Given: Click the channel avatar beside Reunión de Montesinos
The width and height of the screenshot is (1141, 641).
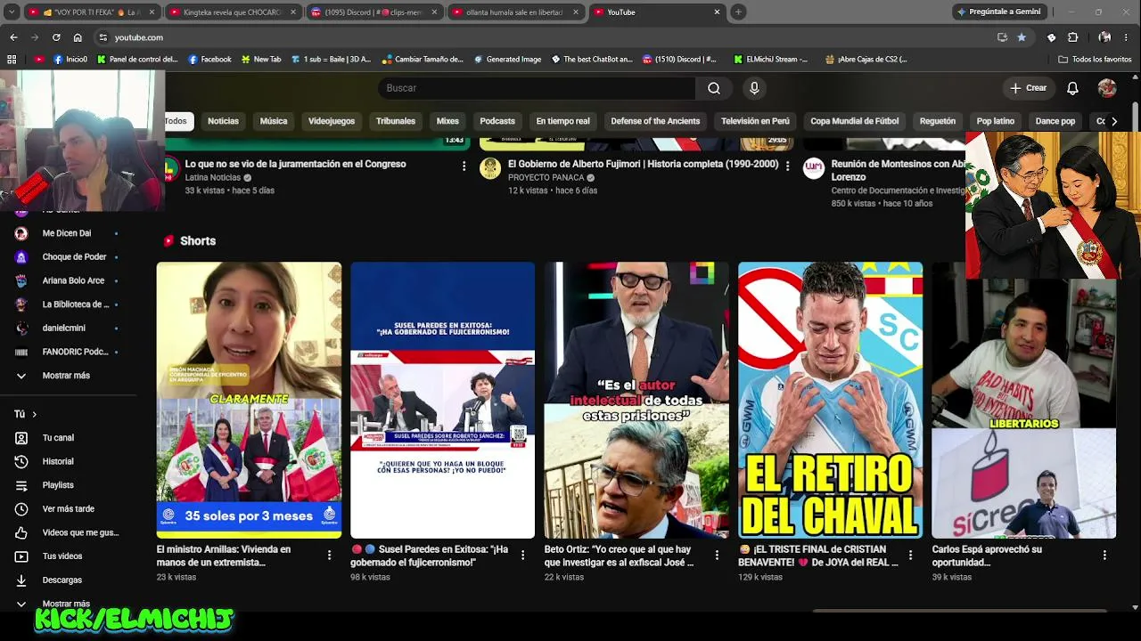Looking at the screenshot, I should 814,168.
